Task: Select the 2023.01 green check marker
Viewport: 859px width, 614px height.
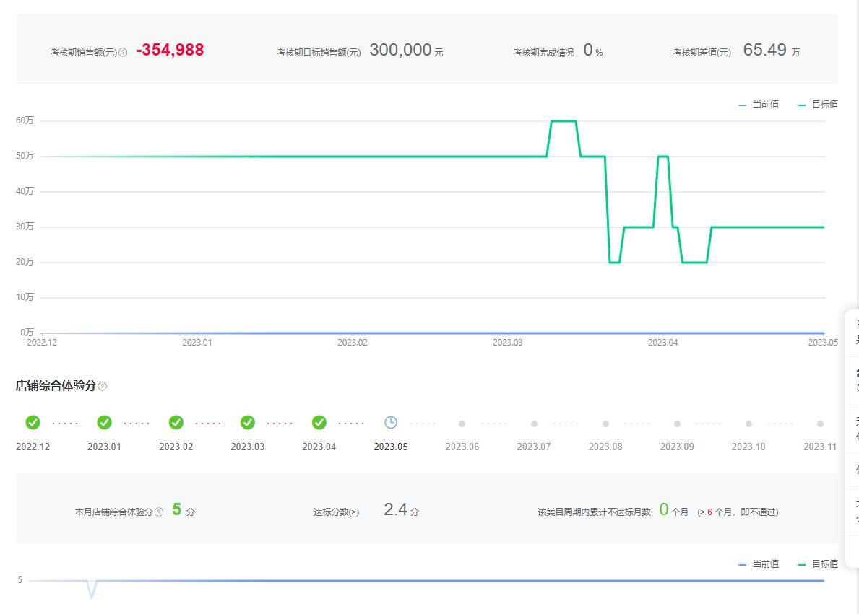Action: pos(104,423)
